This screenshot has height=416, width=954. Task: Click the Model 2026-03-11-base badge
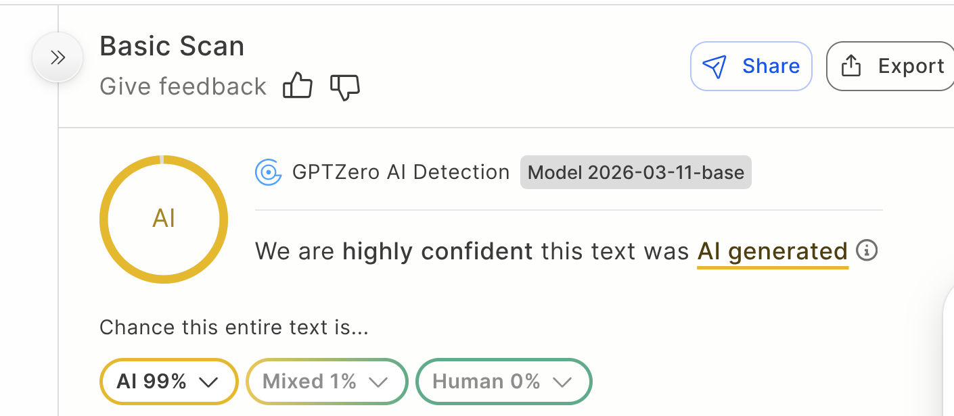635,172
